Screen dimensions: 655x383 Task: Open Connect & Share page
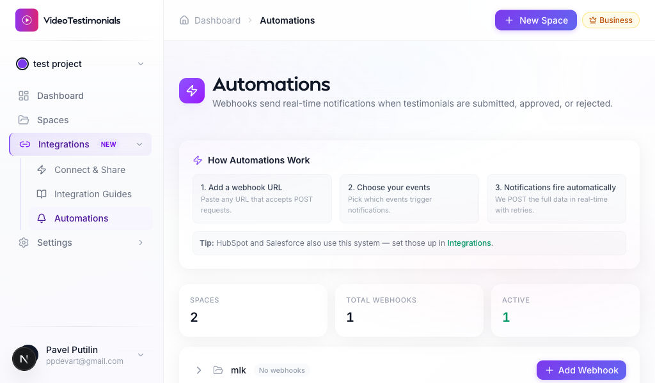pos(90,170)
